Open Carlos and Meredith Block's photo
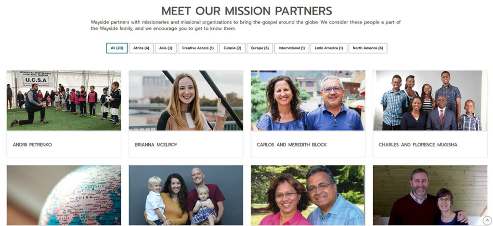The height and width of the screenshot is (226, 493). click(308, 100)
